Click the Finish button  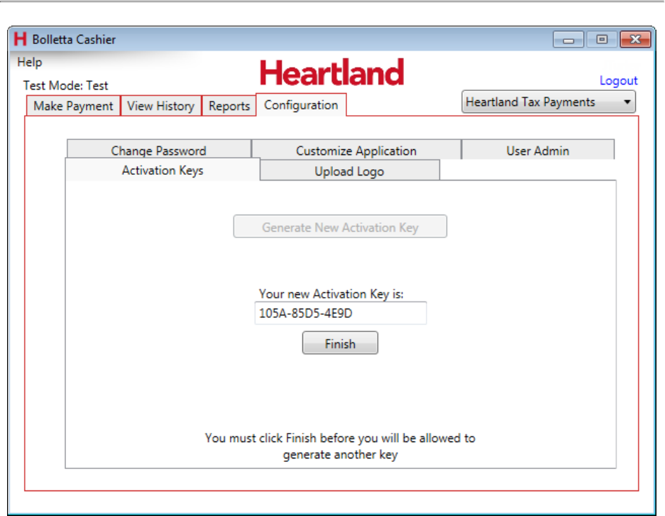coord(340,343)
